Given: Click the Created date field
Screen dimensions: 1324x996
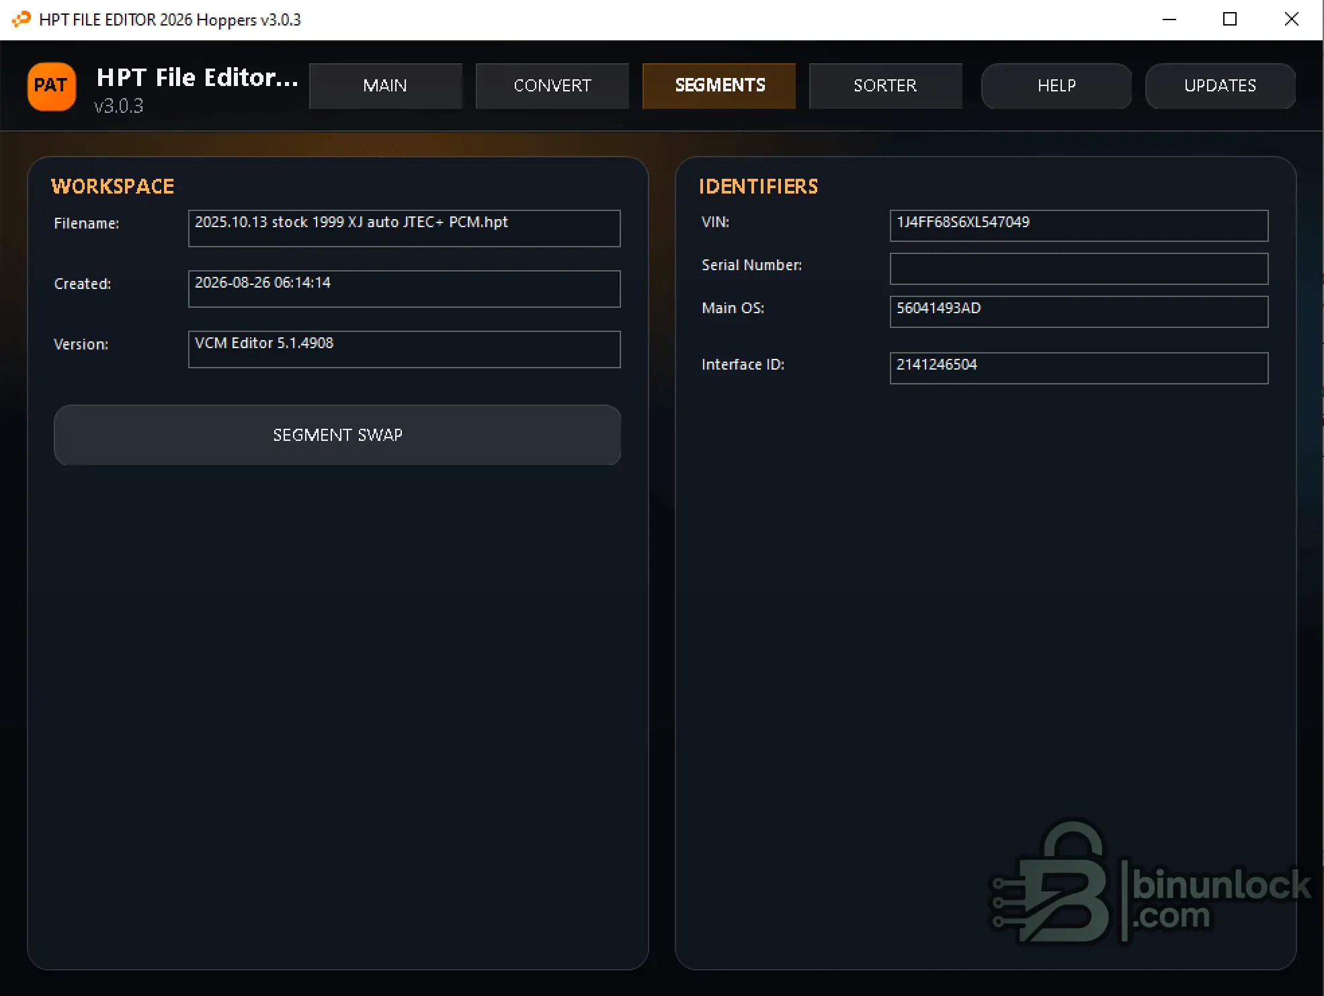Looking at the screenshot, I should pos(405,289).
